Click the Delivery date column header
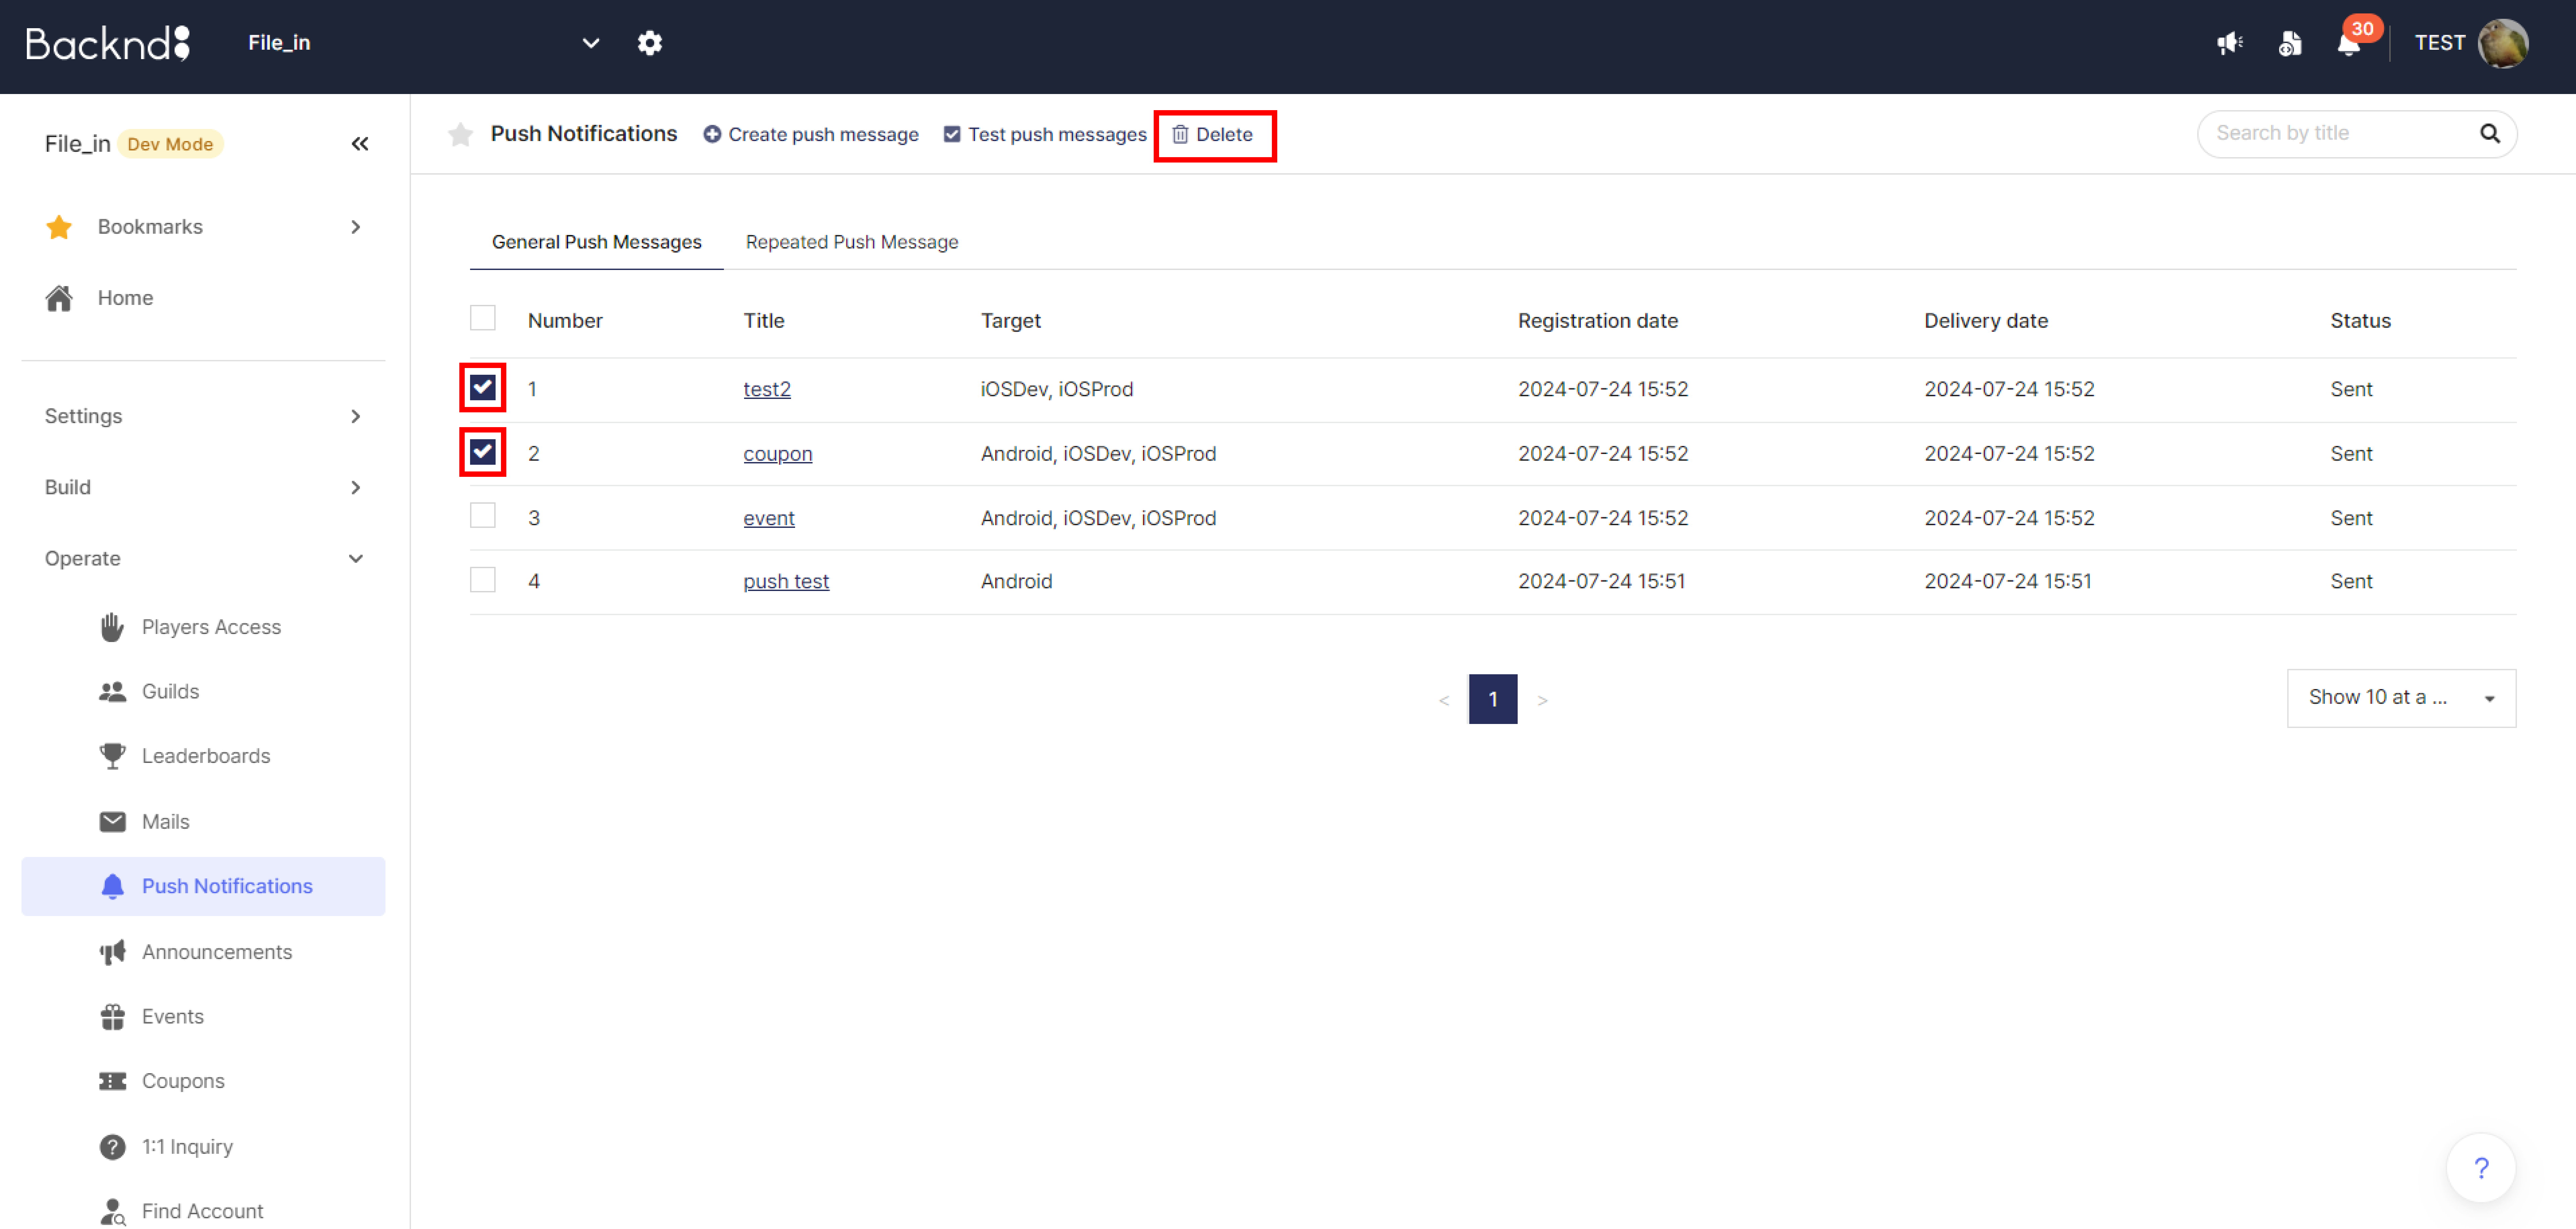The height and width of the screenshot is (1229, 2576). (x=1986, y=321)
